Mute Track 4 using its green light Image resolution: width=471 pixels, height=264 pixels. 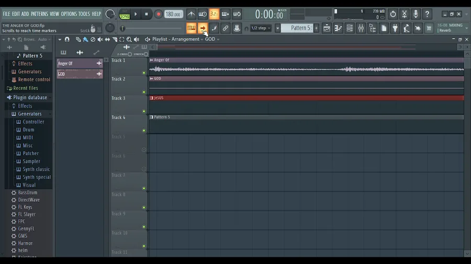click(144, 130)
